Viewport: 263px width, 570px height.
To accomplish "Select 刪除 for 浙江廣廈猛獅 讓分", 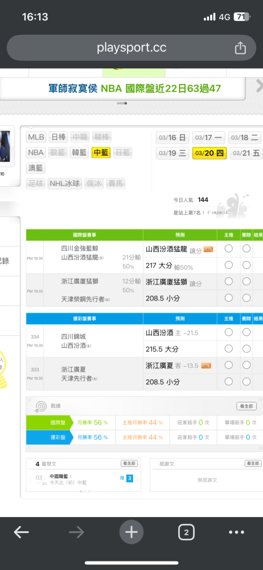I will pyautogui.click(x=246, y=282).
